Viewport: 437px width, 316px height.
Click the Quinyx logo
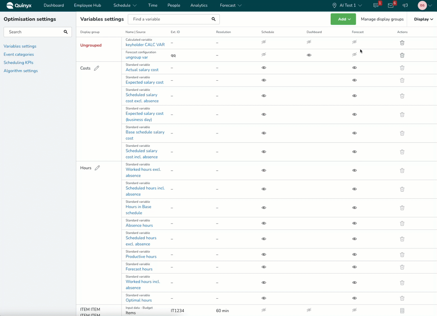(19, 5)
